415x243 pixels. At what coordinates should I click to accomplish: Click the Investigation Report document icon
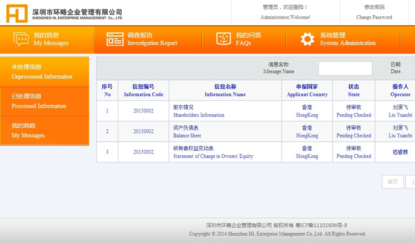[x=115, y=39]
